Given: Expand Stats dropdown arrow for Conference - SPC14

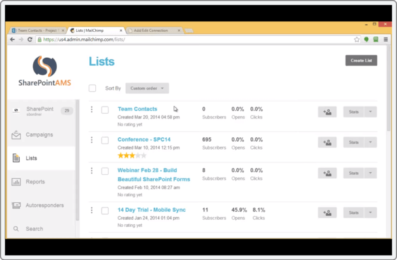Looking at the screenshot, I should tap(370, 142).
